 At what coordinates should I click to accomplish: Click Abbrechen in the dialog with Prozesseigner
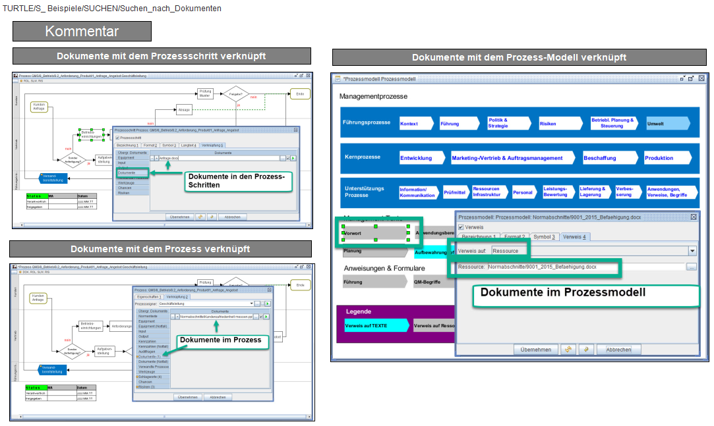pyautogui.click(x=218, y=397)
